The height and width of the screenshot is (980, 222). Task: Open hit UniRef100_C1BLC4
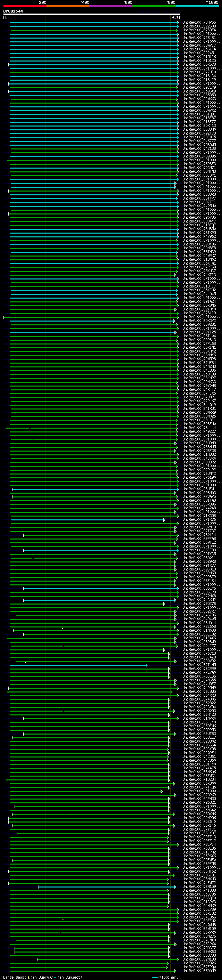199,76
